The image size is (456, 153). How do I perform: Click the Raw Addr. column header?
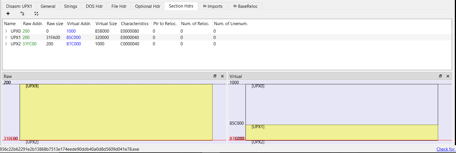click(33, 24)
